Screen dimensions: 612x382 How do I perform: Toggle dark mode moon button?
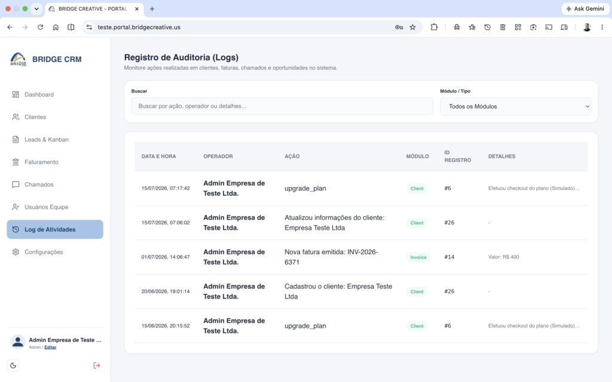[13, 366]
